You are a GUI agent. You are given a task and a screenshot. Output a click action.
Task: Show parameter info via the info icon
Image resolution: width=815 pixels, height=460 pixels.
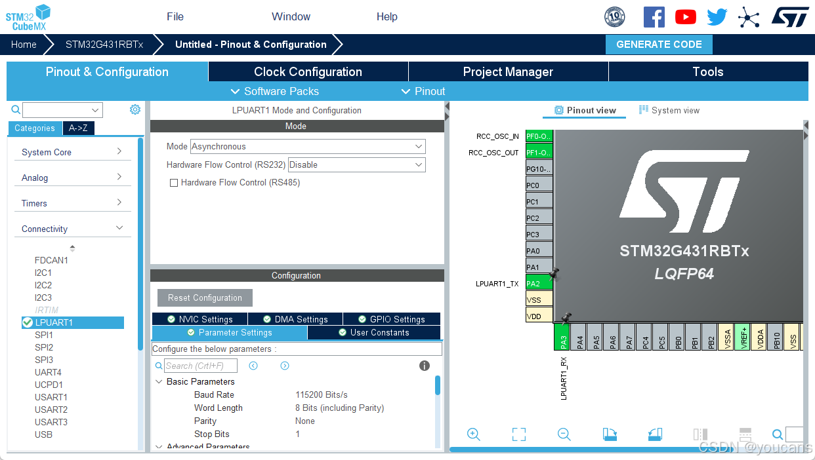(425, 366)
